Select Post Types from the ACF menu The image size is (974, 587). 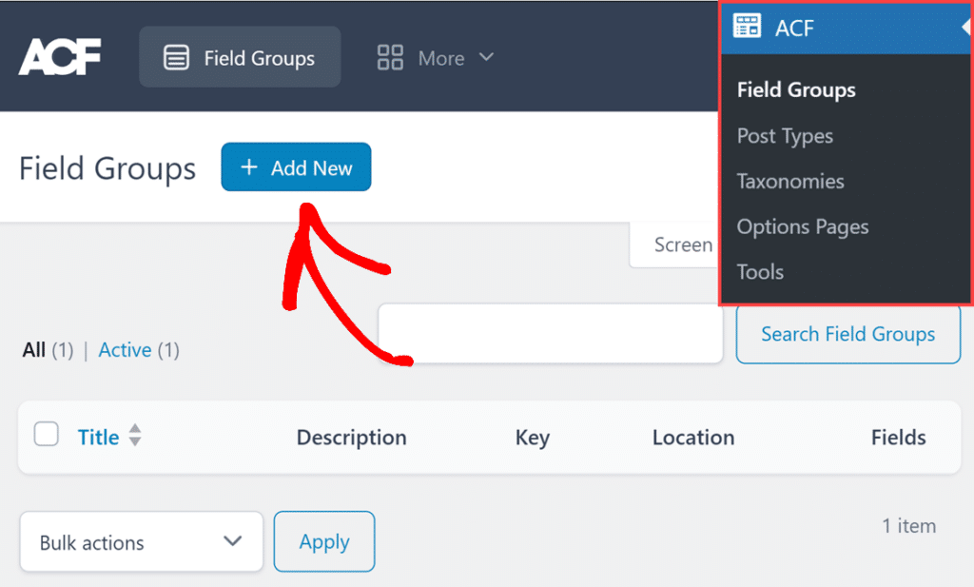785,135
